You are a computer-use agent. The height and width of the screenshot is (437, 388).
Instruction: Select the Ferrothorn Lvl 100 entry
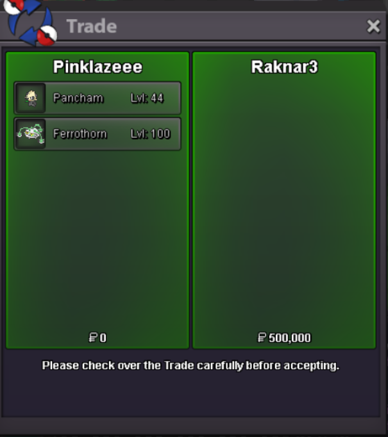point(97,134)
